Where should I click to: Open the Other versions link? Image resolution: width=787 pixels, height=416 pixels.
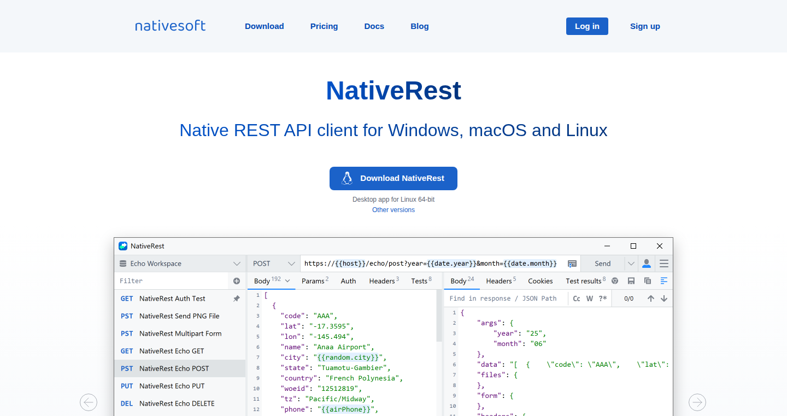tap(393, 210)
